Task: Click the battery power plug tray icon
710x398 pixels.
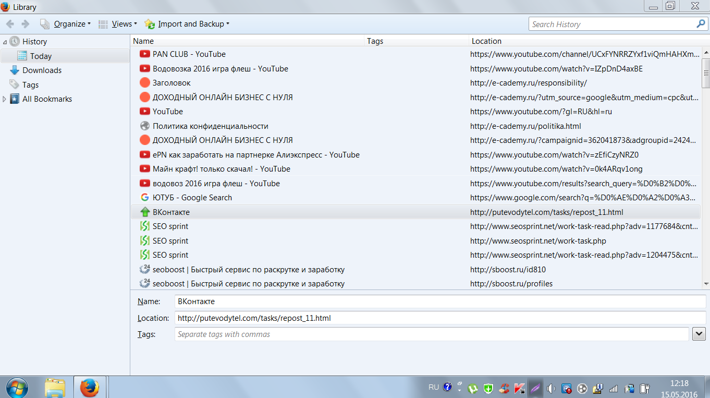Action: tap(645, 388)
